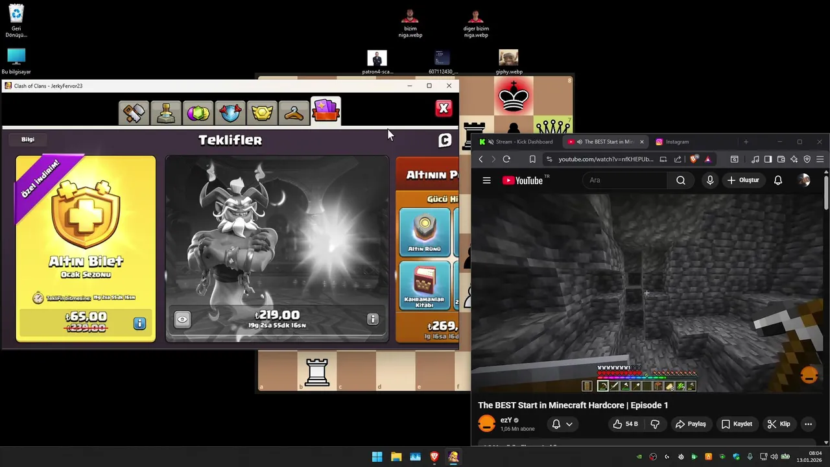Open the Windows Start menu
The width and height of the screenshot is (830, 467).
377,457
